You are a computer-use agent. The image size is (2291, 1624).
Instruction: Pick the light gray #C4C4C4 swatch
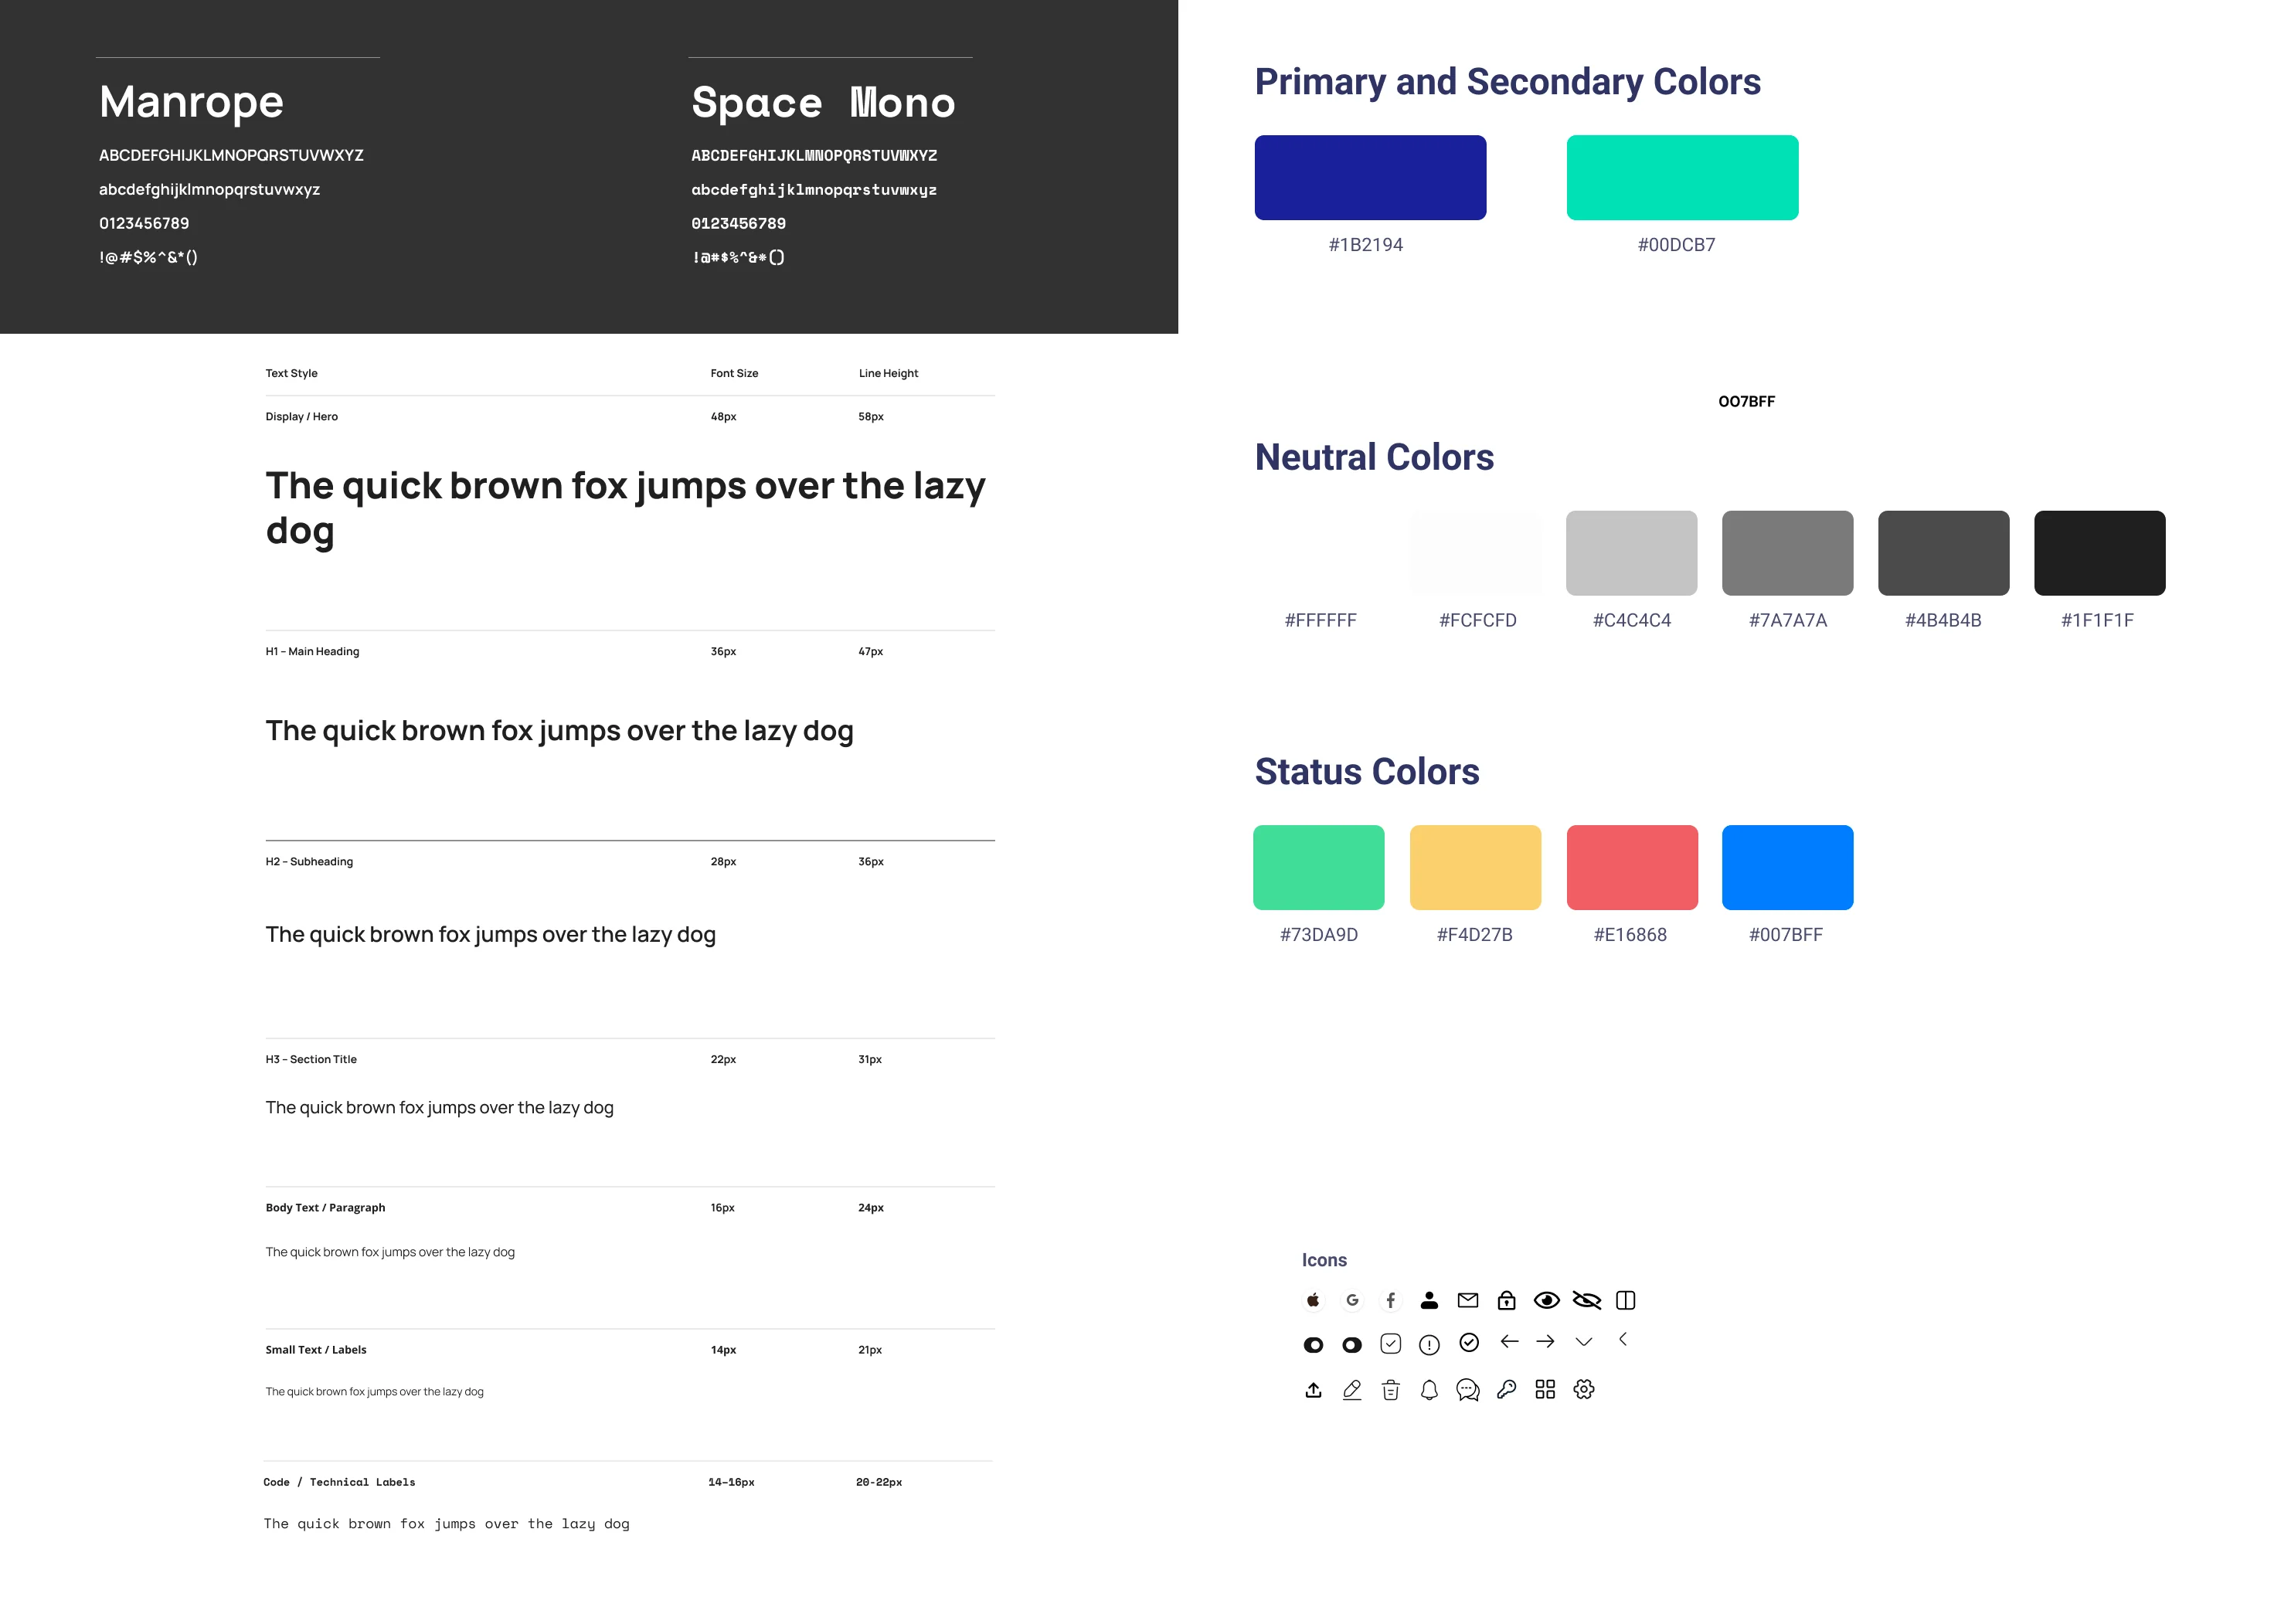point(1631,553)
